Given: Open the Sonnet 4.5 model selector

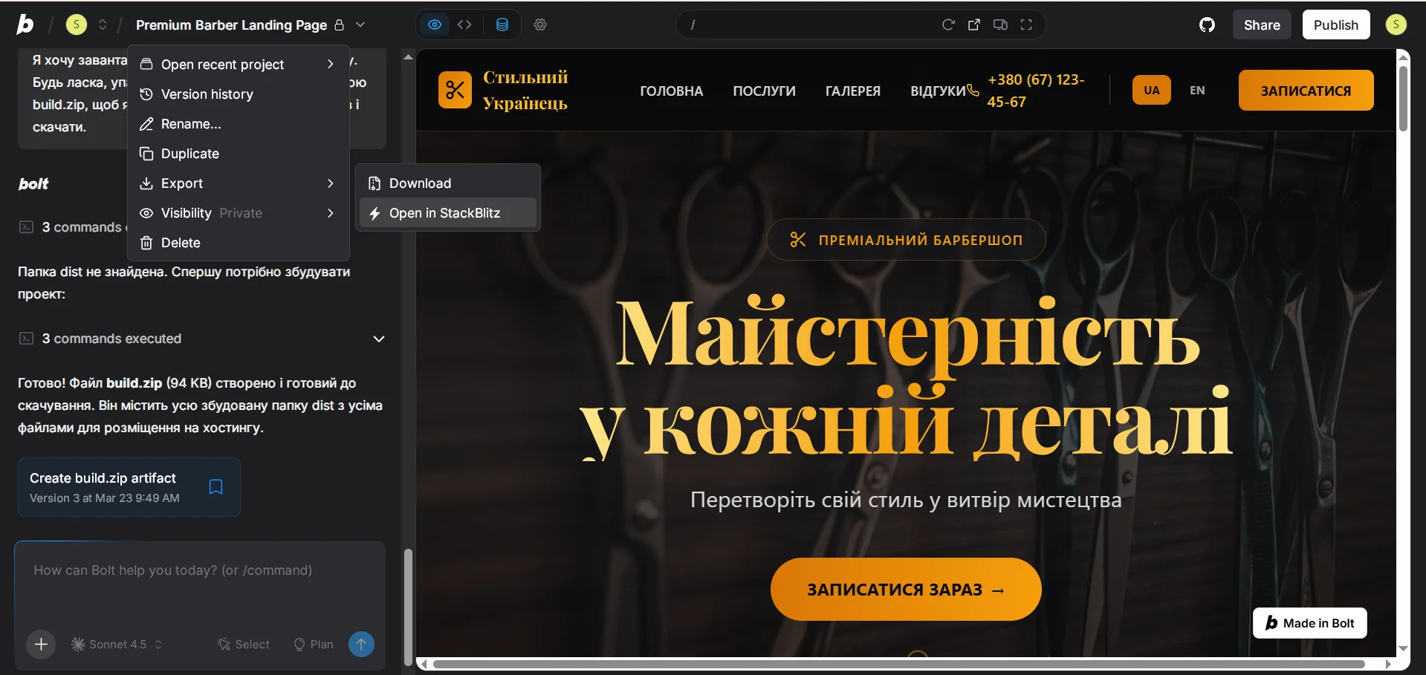Looking at the screenshot, I should (x=115, y=644).
